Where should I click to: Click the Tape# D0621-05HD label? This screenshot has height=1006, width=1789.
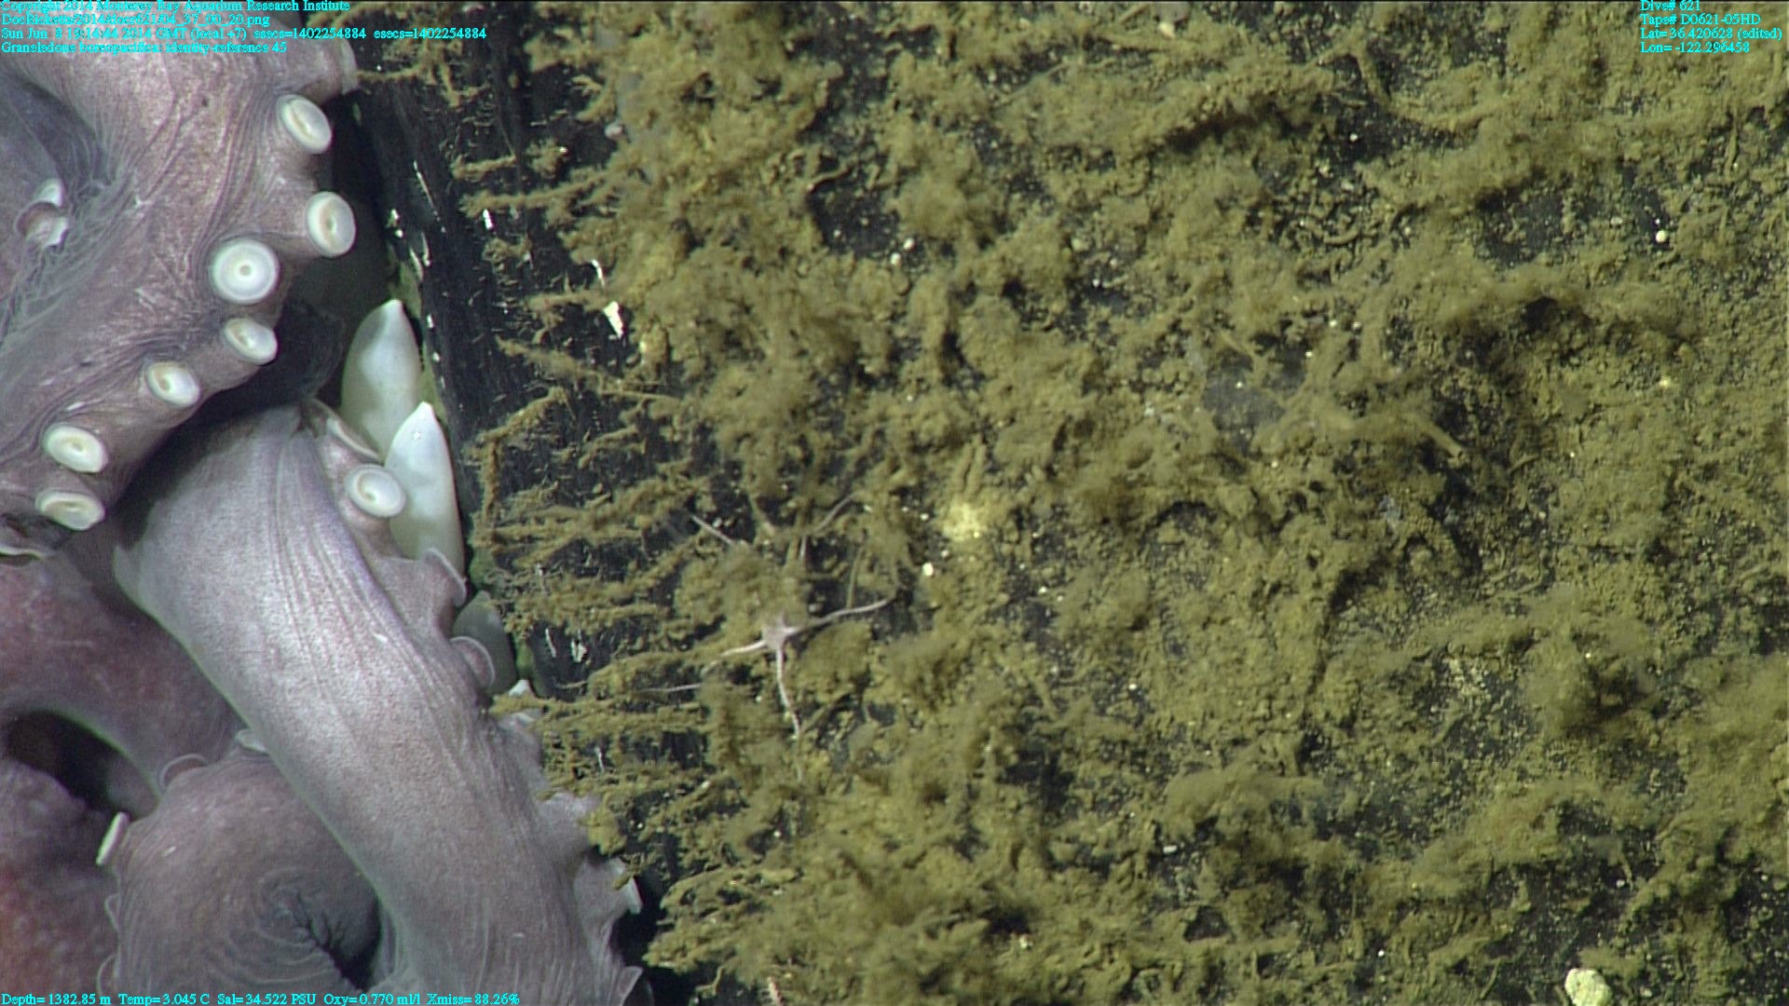[x=1700, y=20]
